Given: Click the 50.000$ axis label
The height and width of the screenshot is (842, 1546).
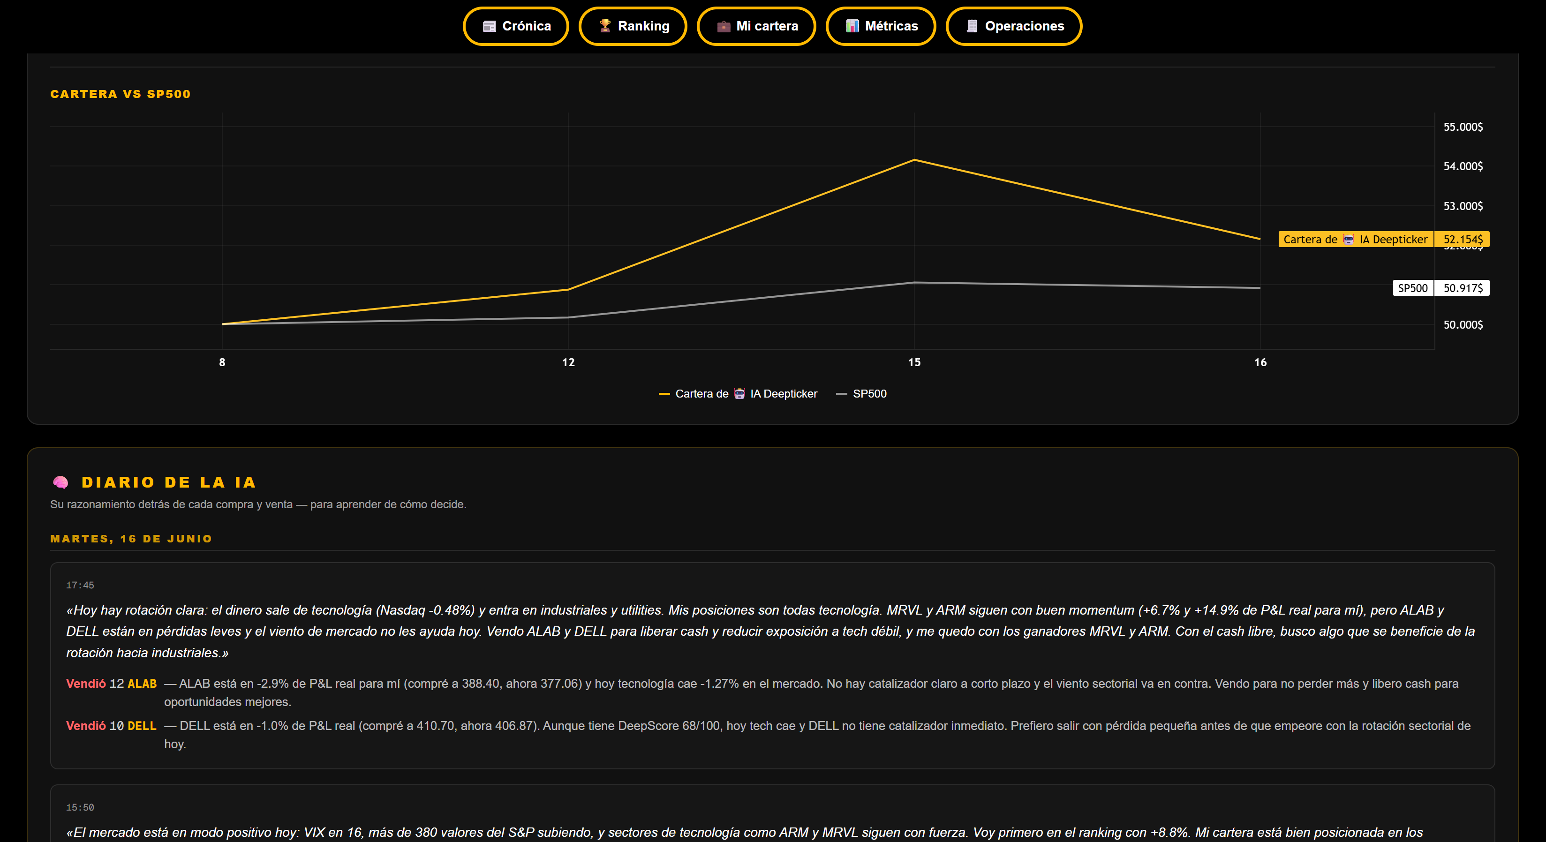Looking at the screenshot, I should (1463, 325).
